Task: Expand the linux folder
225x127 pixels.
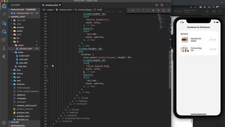Action: pyautogui.click(x=19, y=70)
